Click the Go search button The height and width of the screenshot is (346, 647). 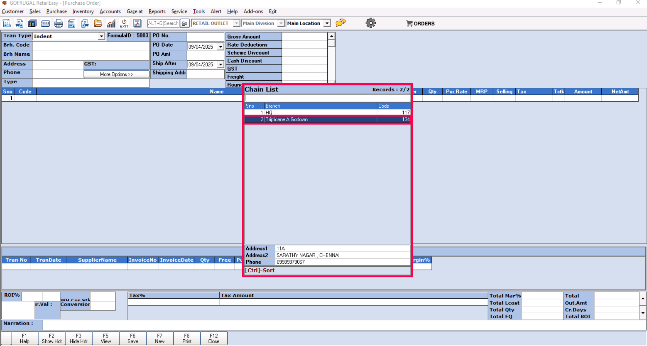click(184, 23)
